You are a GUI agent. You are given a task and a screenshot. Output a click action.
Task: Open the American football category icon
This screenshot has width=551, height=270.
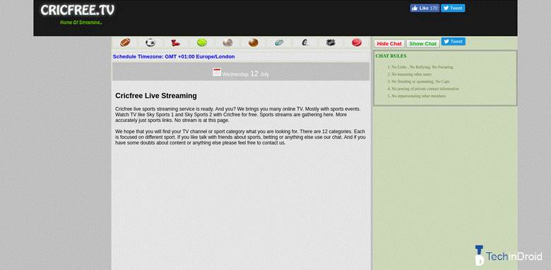125,43
